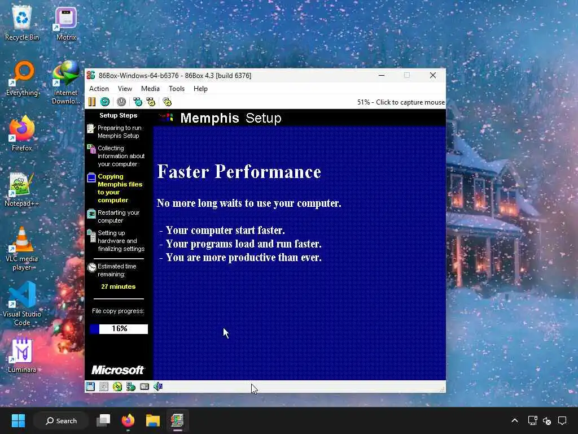
Task: Select Internet Download Manager desktop shortcut
Action: coord(66,83)
